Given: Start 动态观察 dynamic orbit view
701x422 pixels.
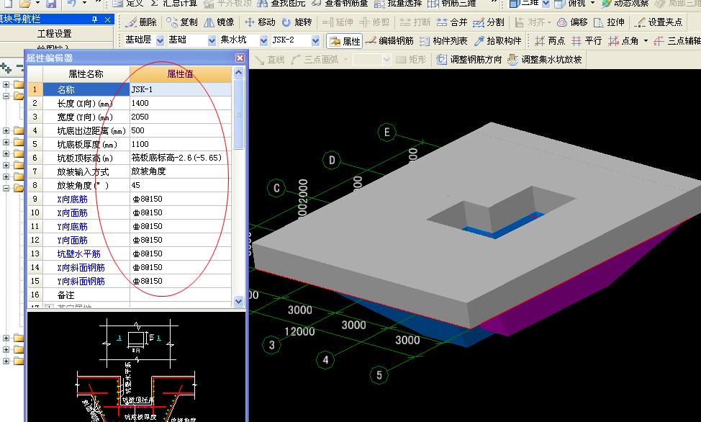Looking at the screenshot, I should (x=625, y=3).
